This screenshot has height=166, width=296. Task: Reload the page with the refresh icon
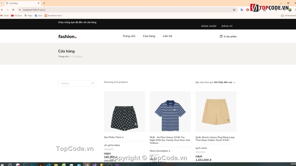(x=13, y=10)
